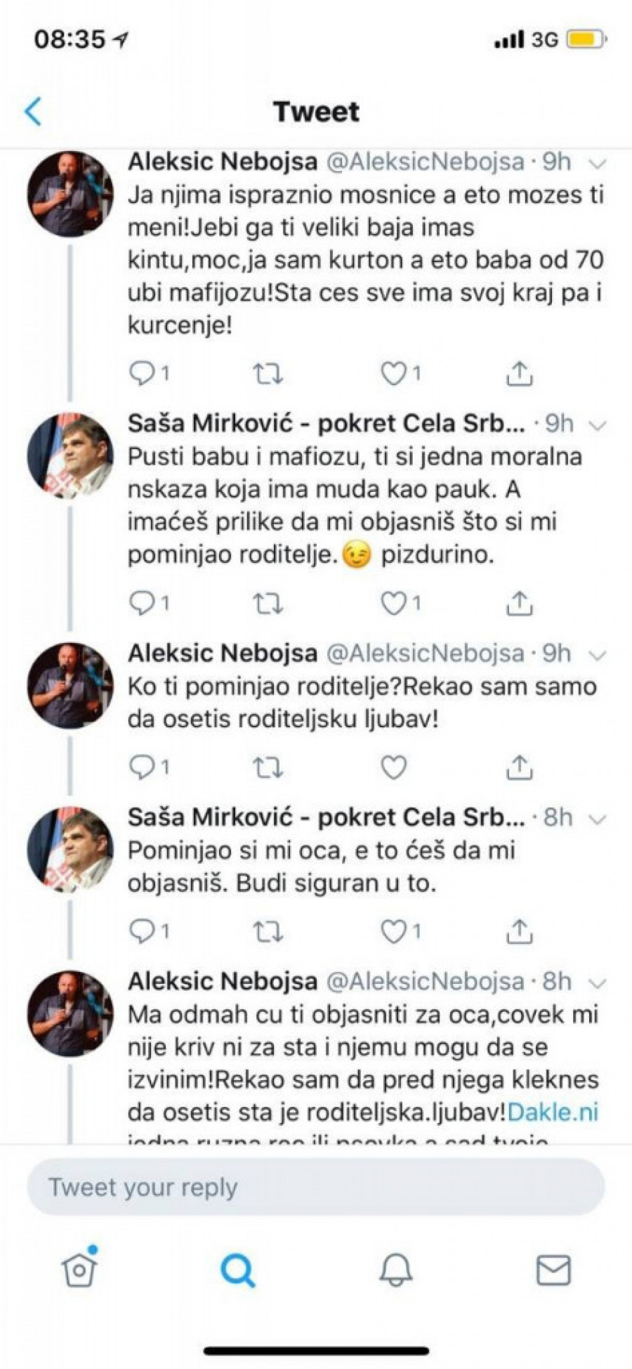Open the @AleksicNebojsa handle on first tweet
This screenshot has height=1369, width=632.
[426, 162]
